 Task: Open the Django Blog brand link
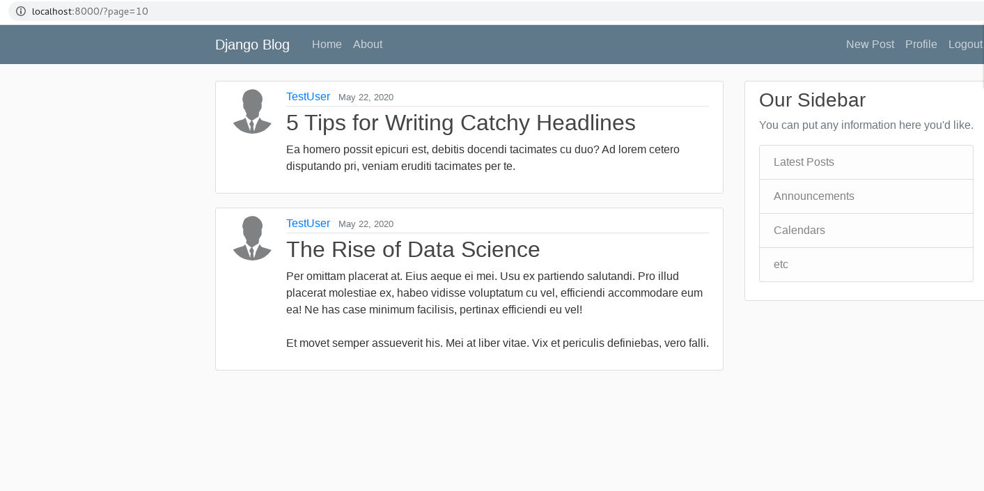point(252,45)
